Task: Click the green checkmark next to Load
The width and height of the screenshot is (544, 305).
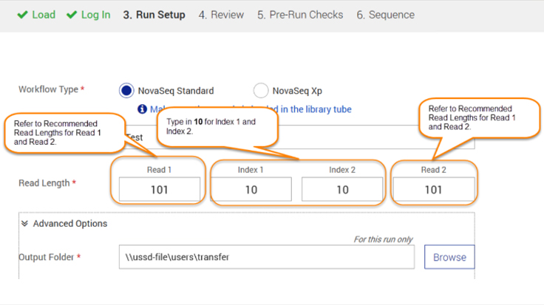Action: 23,15
